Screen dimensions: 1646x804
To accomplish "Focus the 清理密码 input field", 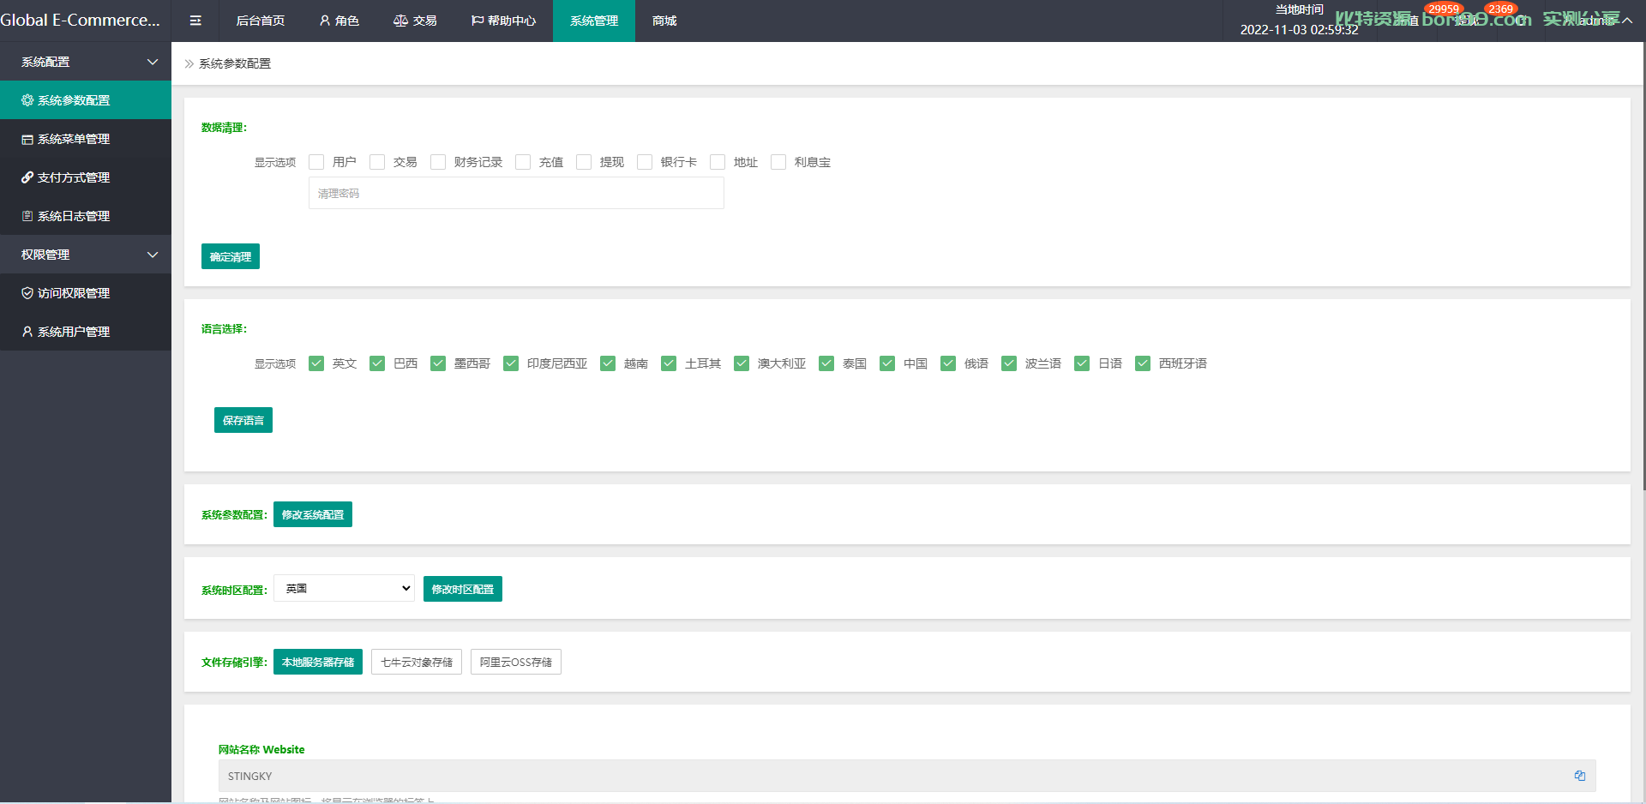I will click(x=516, y=193).
